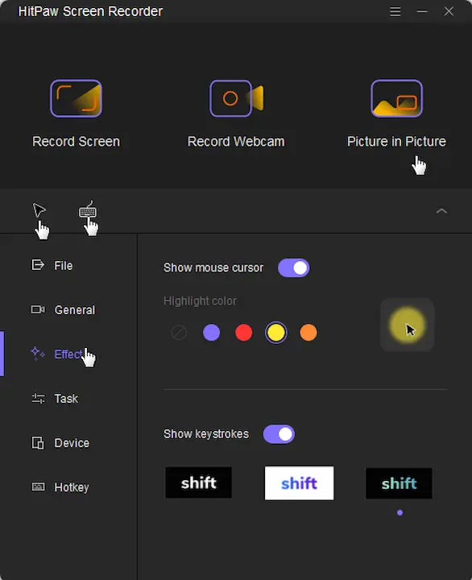Toggle Show mouse cursor switch
Viewport: 472px width, 580px height.
pyautogui.click(x=294, y=267)
